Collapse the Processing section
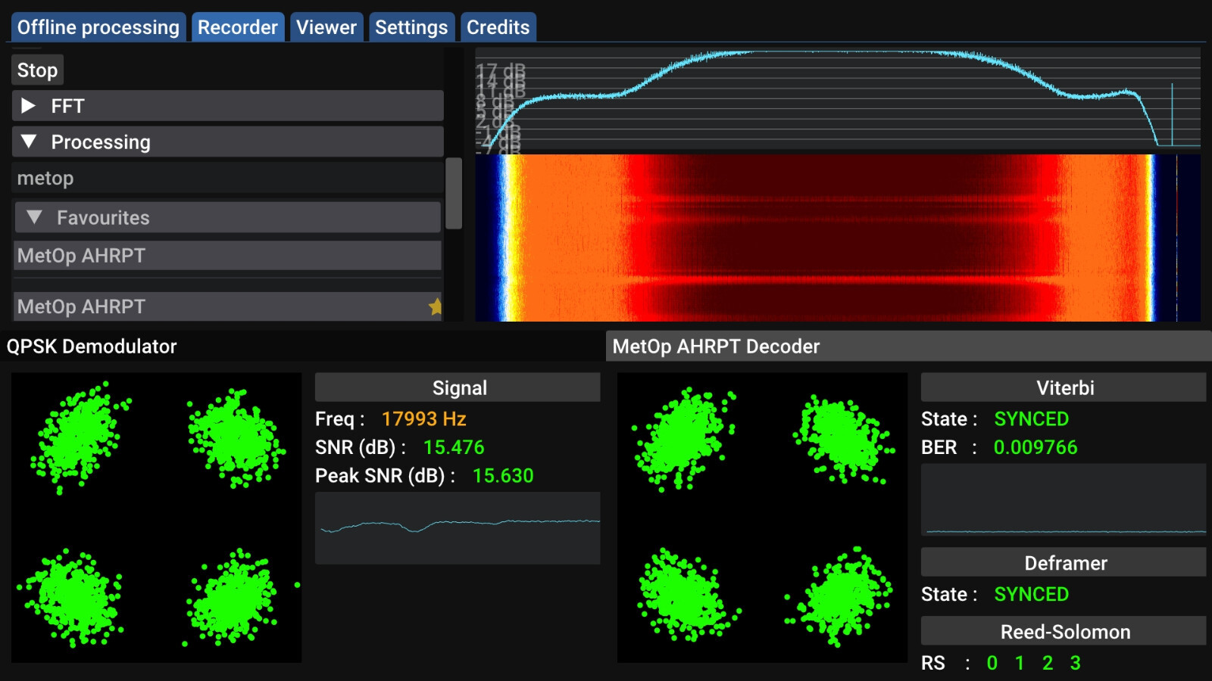Viewport: 1212px width, 681px height. 227,141
